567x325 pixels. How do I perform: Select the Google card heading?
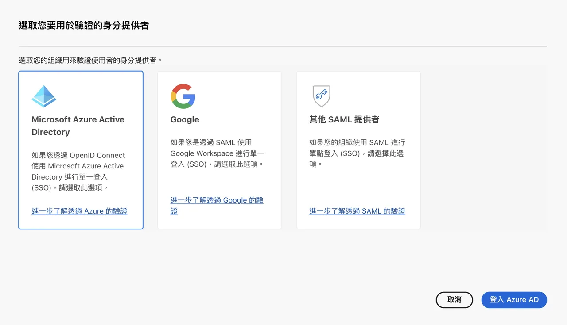click(x=185, y=119)
